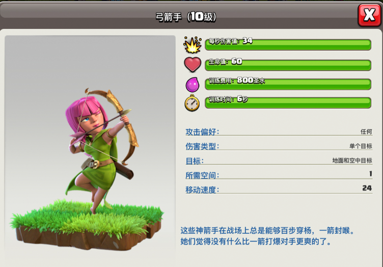Tap the damage explosion icon
Image resolution: width=383 pixels, height=267 pixels.
pyautogui.click(x=193, y=45)
